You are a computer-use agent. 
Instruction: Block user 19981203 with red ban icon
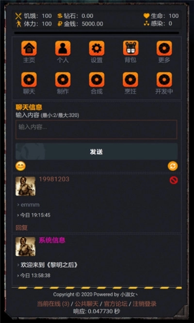(x=174, y=180)
